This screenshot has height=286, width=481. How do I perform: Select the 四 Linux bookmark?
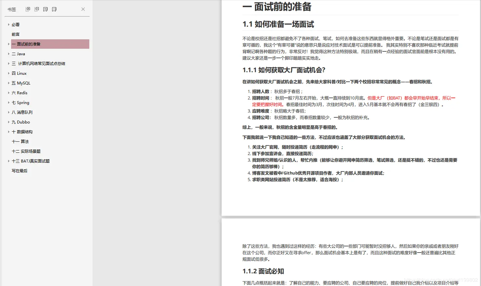pos(20,73)
